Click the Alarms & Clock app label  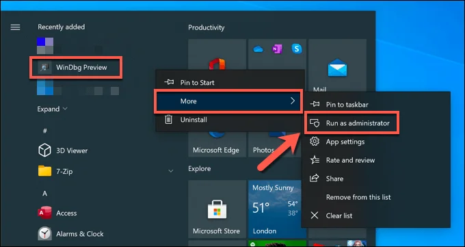80,234
